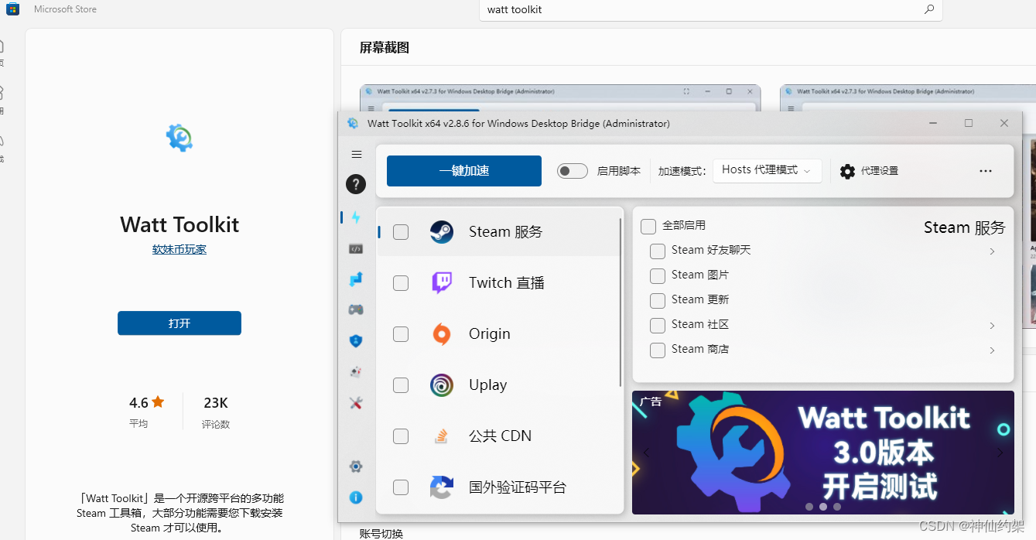Click the magnifier search icon in Microsoft Store
1036x540 pixels.
coord(929,9)
